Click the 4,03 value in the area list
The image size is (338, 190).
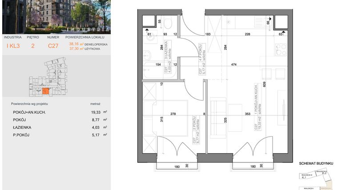[x=96, y=127]
